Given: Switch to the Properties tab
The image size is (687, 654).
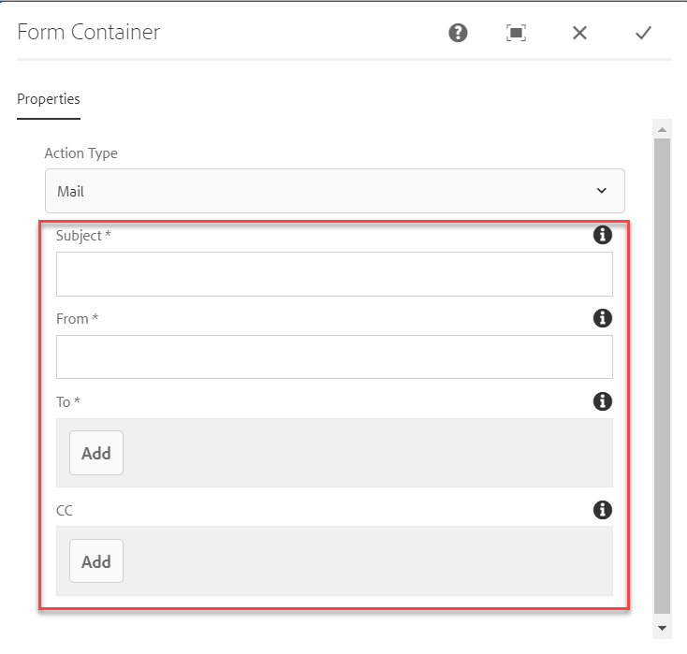Looking at the screenshot, I should click(49, 99).
